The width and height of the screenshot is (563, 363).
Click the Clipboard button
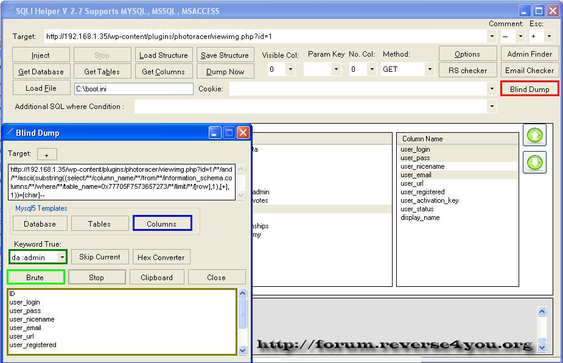click(157, 277)
